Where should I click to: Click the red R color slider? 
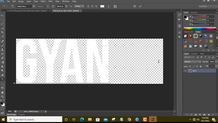(199, 16)
